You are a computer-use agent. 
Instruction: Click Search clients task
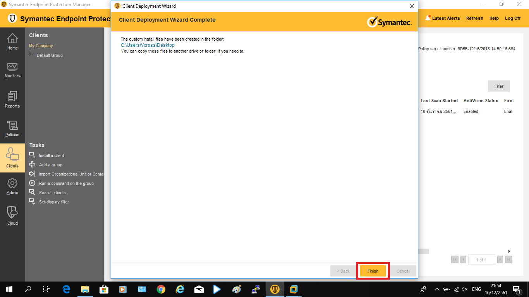click(52, 193)
